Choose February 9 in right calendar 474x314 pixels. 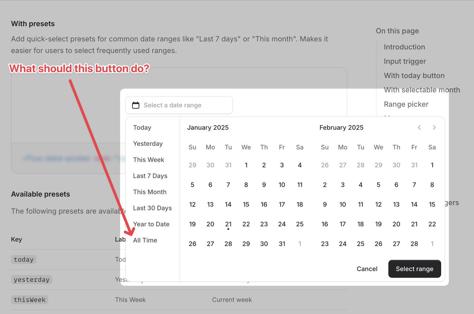[x=325, y=204]
